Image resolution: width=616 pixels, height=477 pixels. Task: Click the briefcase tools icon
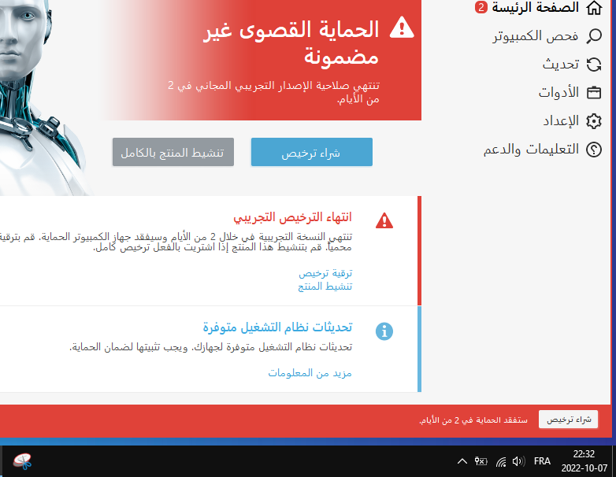click(x=594, y=93)
